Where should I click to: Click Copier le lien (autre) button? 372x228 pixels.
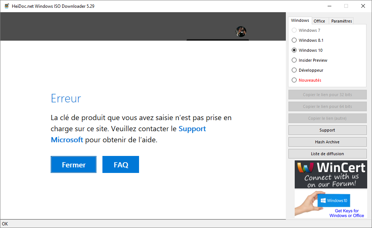(x=327, y=118)
